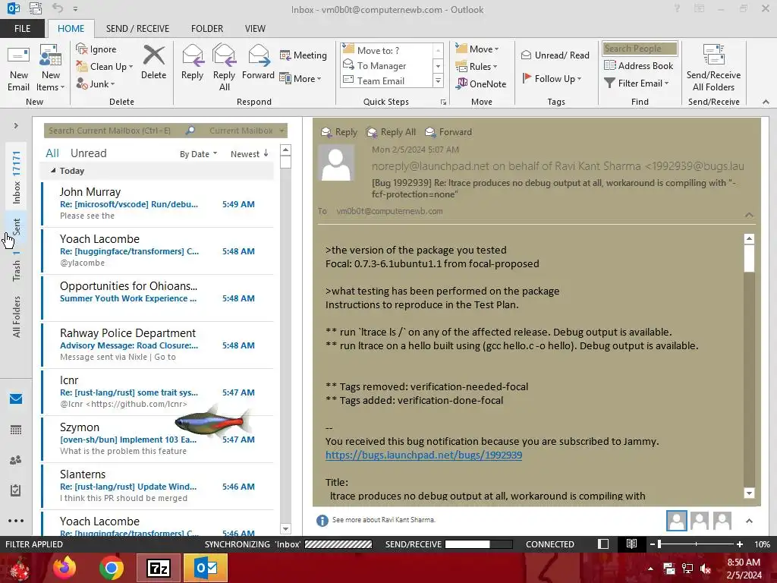Forward the message via ribbon
The height and width of the screenshot is (583, 777).
point(258,62)
